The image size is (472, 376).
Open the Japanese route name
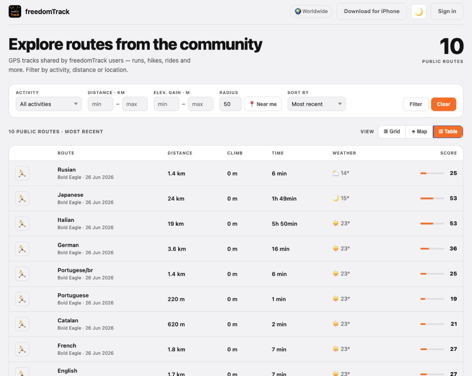click(70, 195)
